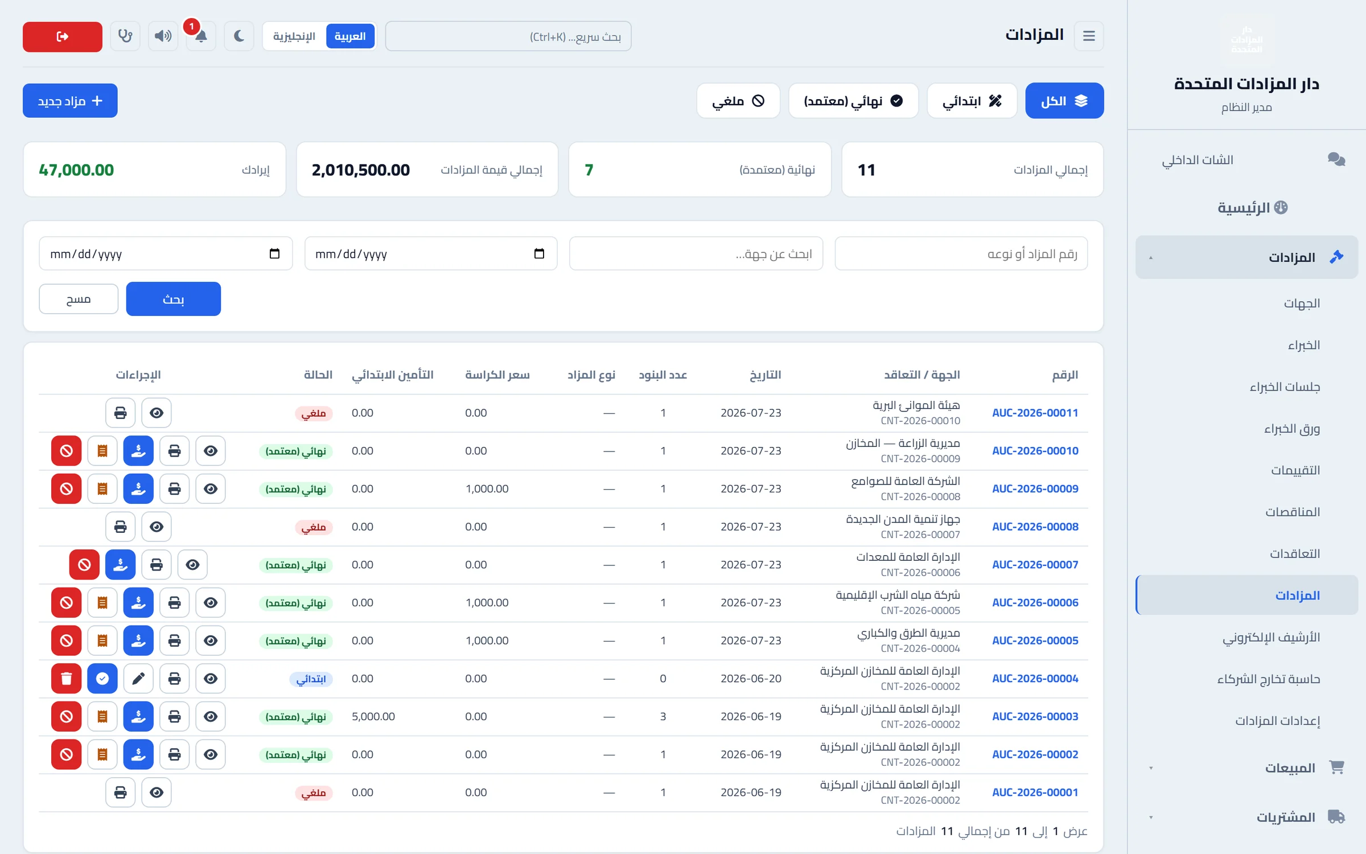
Task: Approve auction AUC-2026-00004 check icon
Action: [x=102, y=679]
